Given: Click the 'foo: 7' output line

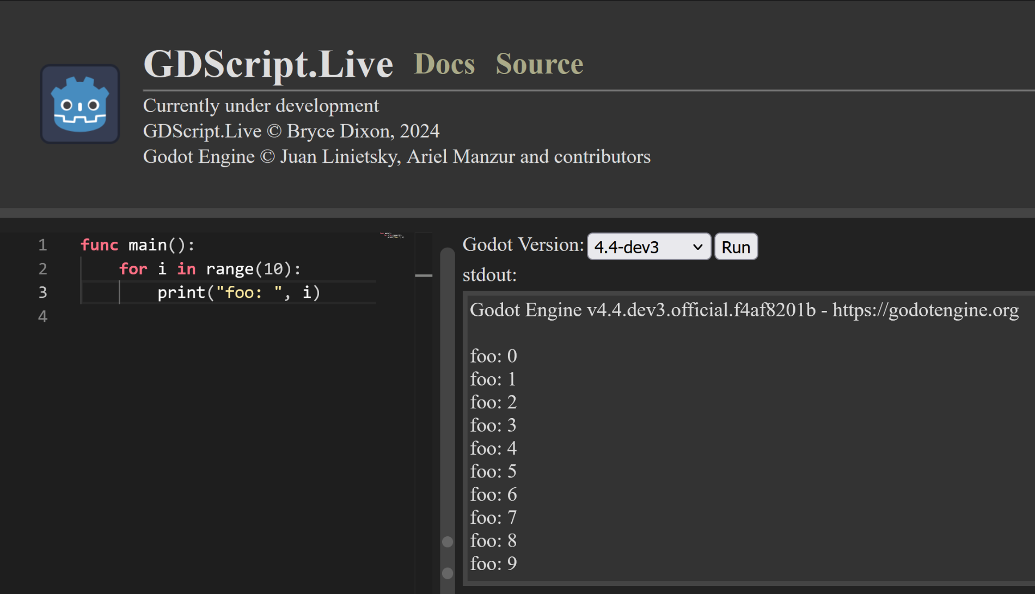Looking at the screenshot, I should pos(493,517).
